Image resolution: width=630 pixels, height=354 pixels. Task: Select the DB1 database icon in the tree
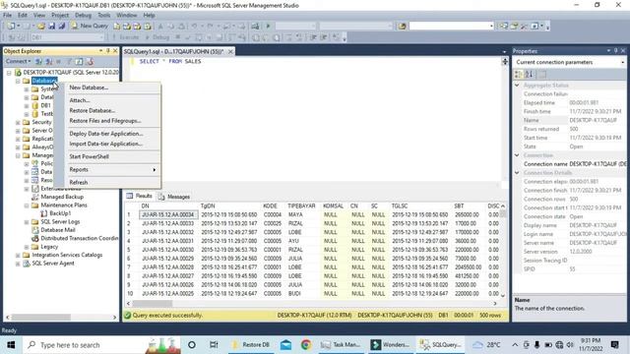coord(35,105)
